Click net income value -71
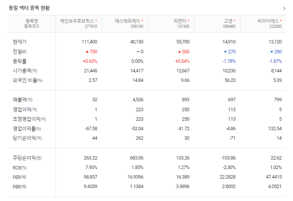The image size is (293, 201). point(232,138)
